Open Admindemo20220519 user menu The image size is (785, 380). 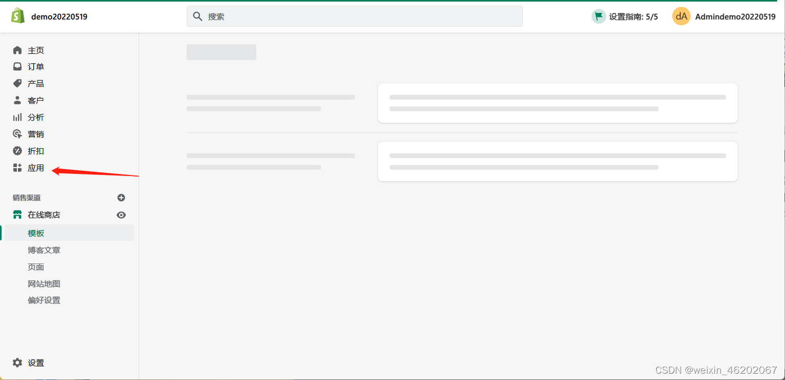[735, 17]
